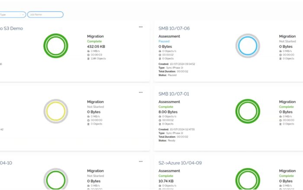
Task: Open the SMB 10/07-06 job title
Action: [x=174, y=28]
